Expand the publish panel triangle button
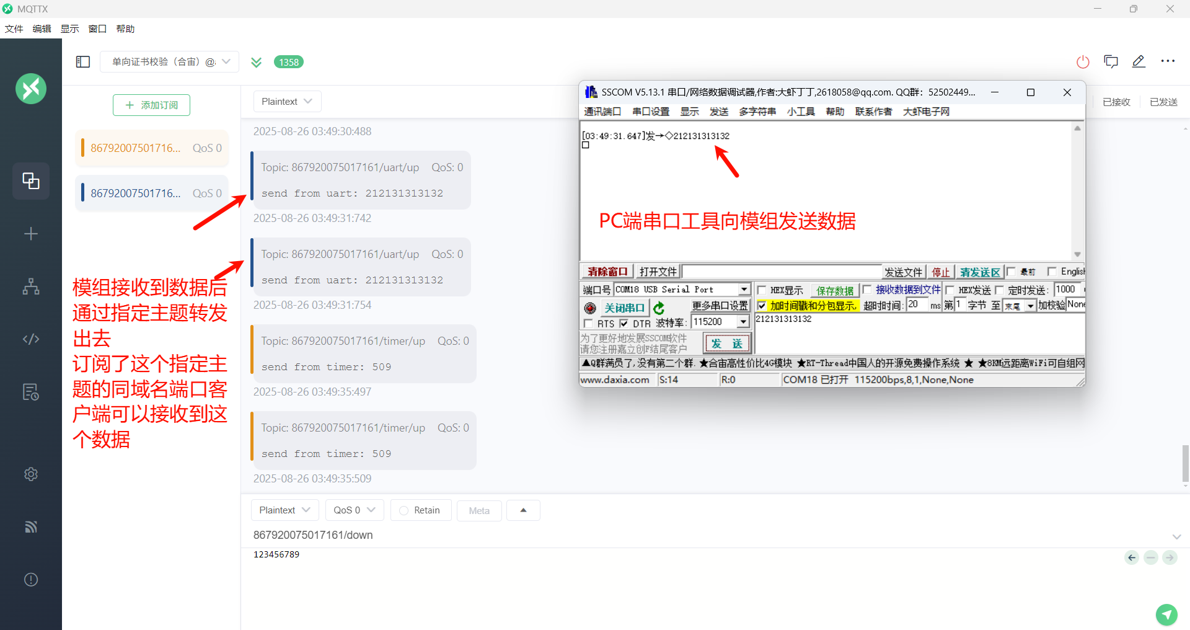The height and width of the screenshot is (630, 1190). [523, 510]
